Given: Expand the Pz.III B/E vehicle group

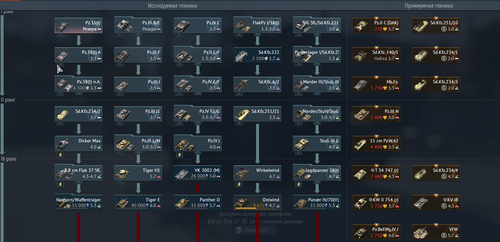Looking at the screenshot, I should click(x=138, y=34).
